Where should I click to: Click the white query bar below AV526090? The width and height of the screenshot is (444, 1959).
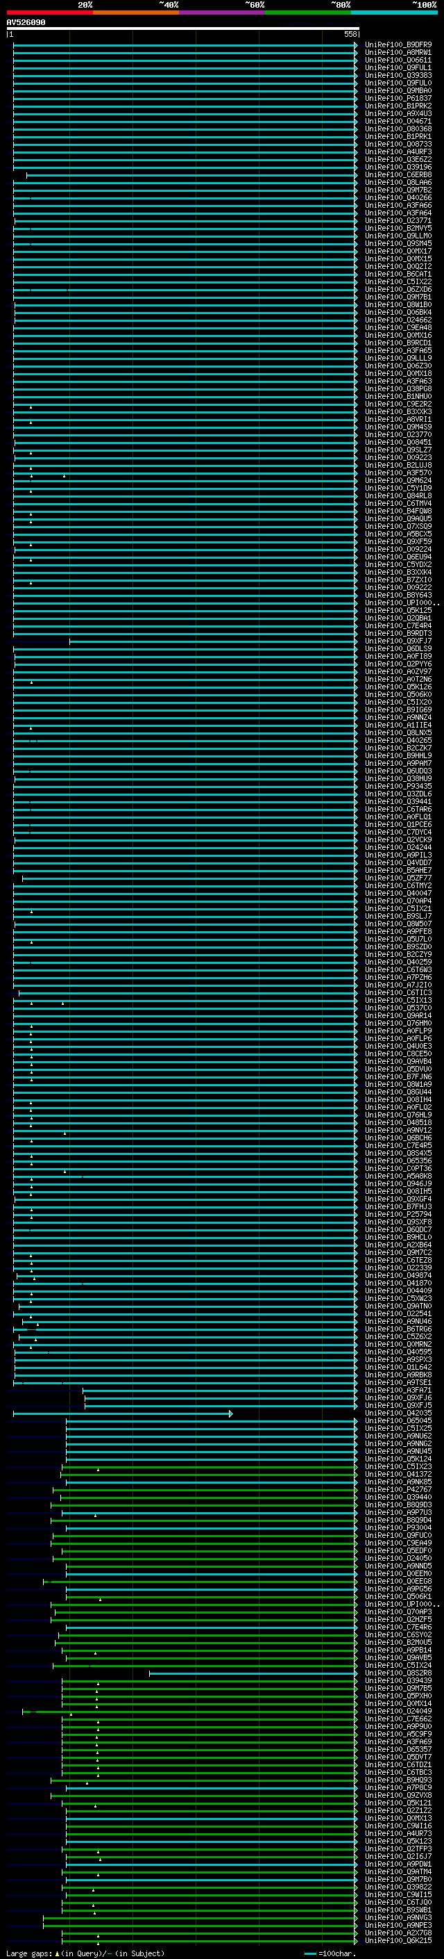[183, 28]
